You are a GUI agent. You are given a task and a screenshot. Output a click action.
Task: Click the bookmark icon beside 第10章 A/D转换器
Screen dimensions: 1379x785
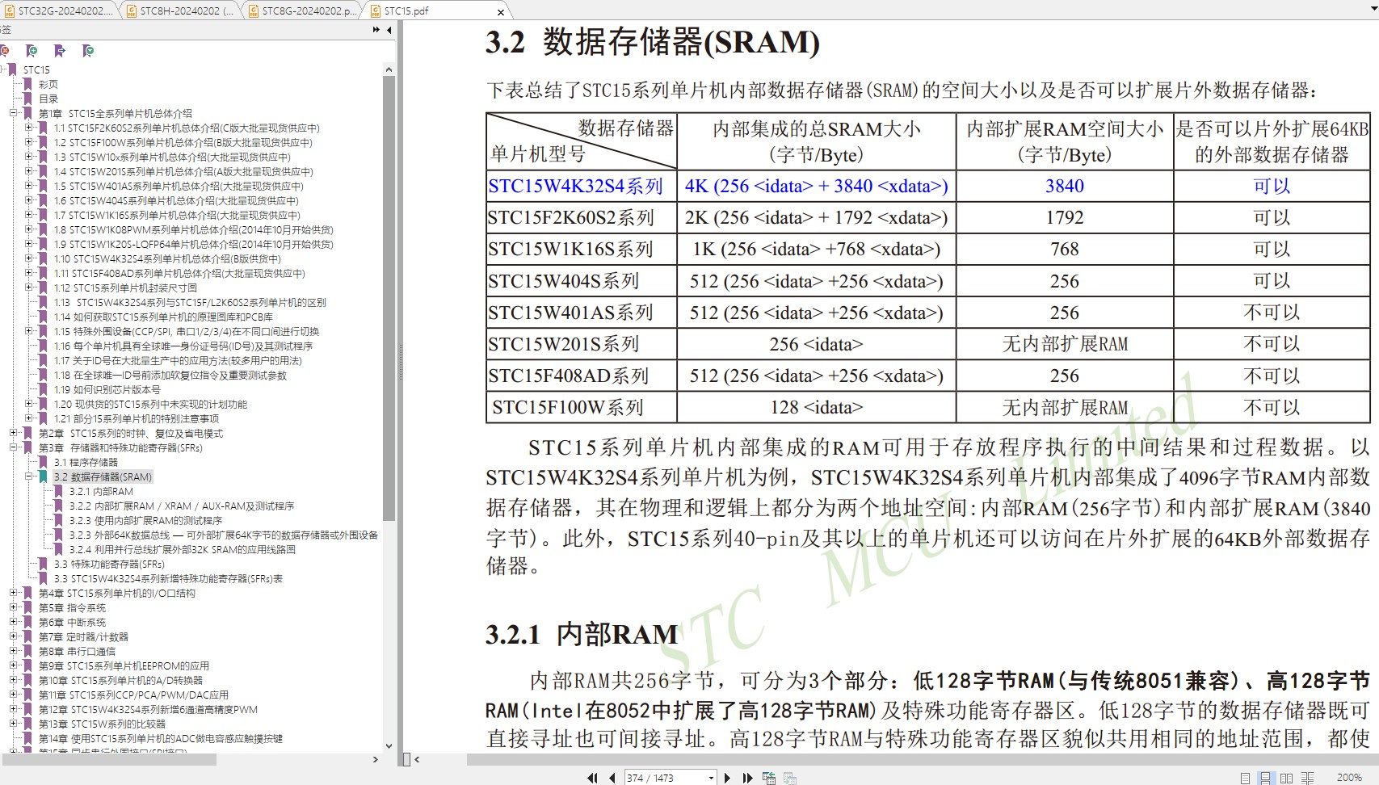click(x=29, y=680)
